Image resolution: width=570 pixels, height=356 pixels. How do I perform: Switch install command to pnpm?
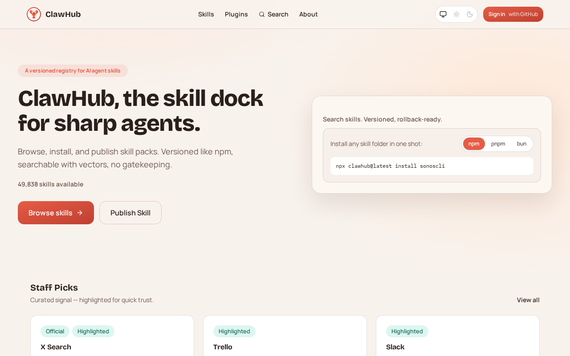(498, 143)
